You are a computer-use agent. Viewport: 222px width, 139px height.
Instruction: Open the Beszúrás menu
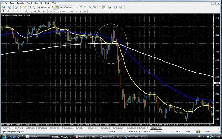pos(21,3)
